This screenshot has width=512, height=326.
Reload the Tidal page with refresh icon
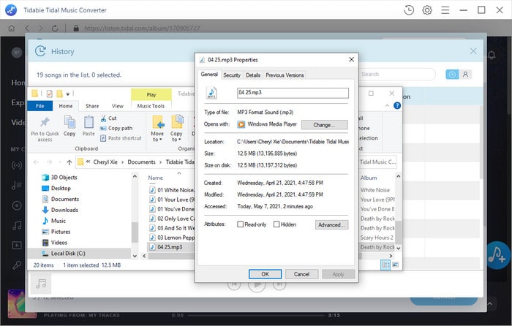tap(55, 29)
